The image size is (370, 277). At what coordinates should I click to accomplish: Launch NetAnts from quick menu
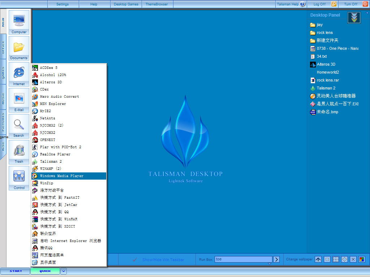pos(69,118)
